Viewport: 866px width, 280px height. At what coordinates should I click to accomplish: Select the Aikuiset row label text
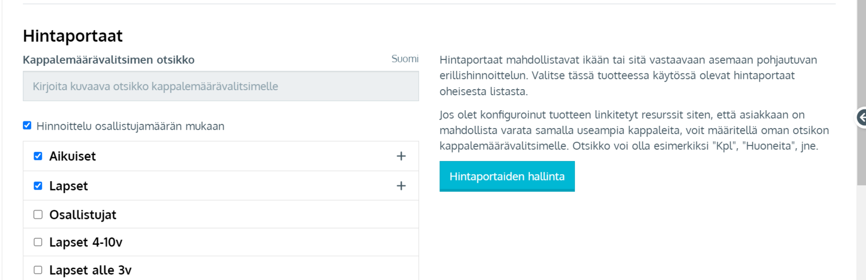click(73, 156)
